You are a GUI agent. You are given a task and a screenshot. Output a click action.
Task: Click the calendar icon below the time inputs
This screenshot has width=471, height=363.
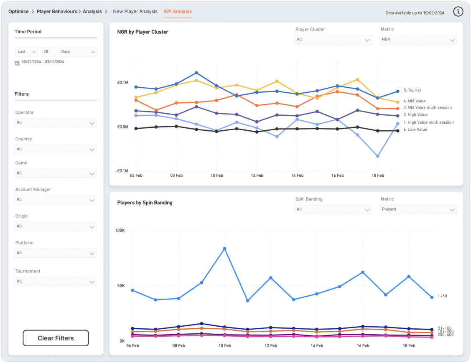click(x=17, y=62)
